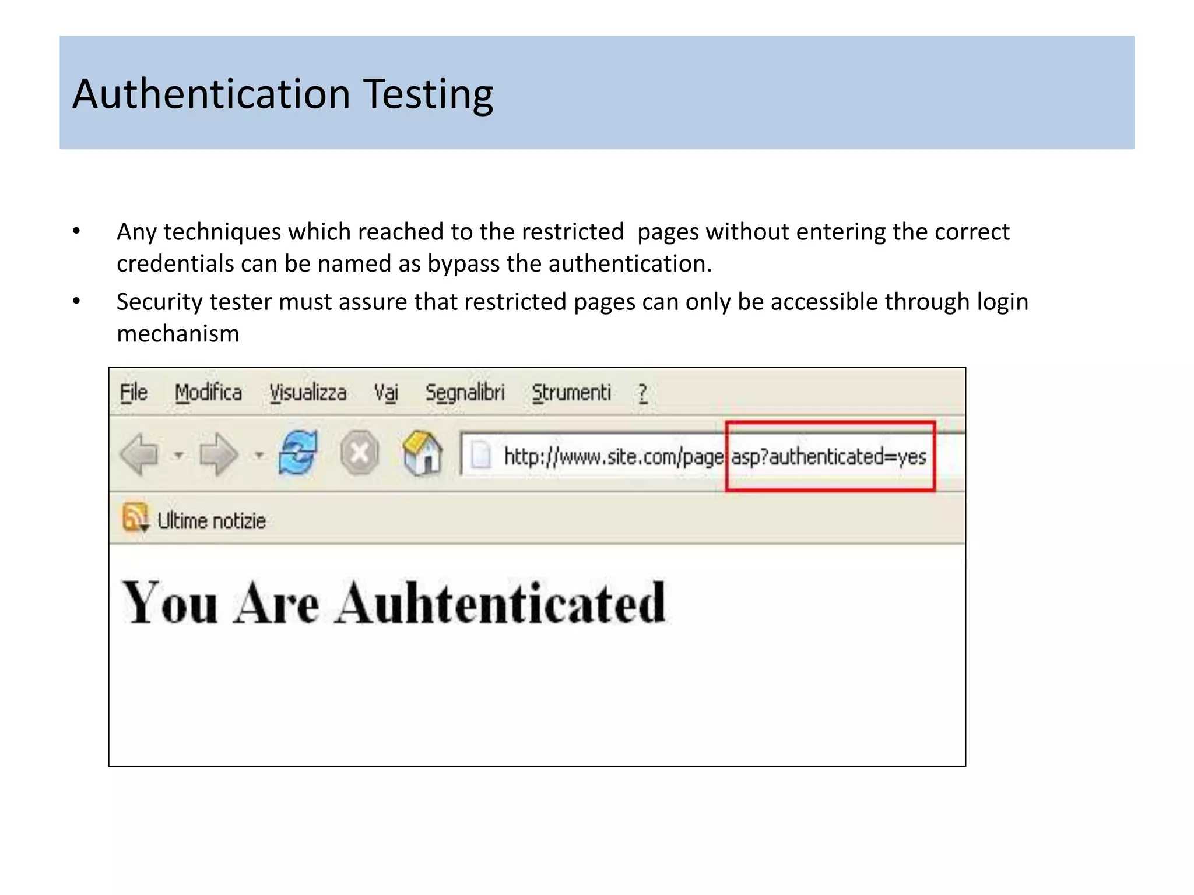Screen dimensions: 1194x895
Task: Open the Visualizza menu
Action: (308, 393)
